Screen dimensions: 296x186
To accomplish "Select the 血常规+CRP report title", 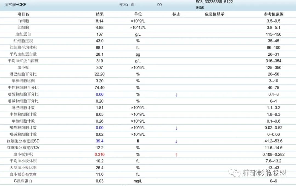I will pyautogui.click(x=15, y=5).
